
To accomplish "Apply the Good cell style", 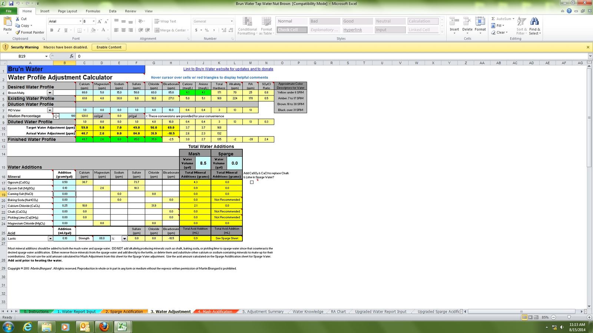I will coord(357,21).
